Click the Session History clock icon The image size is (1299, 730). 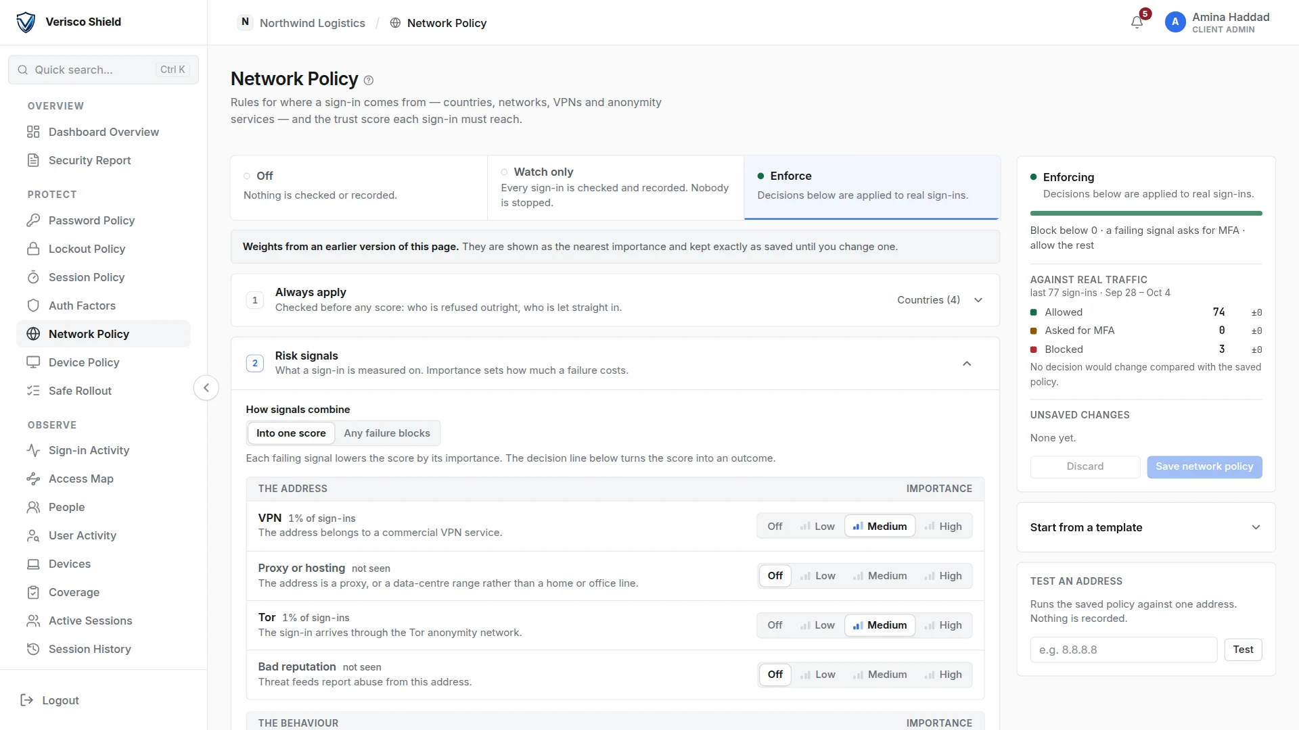tap(33, 649)
